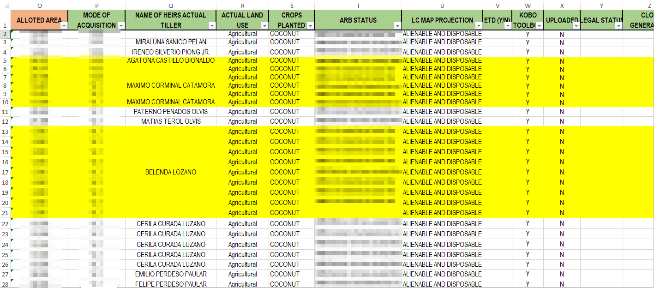The width and height of the screenshot is (654, 288).
Task: Click the MODE OF ACQUISITION header cell text
Action: click(96, 20)
